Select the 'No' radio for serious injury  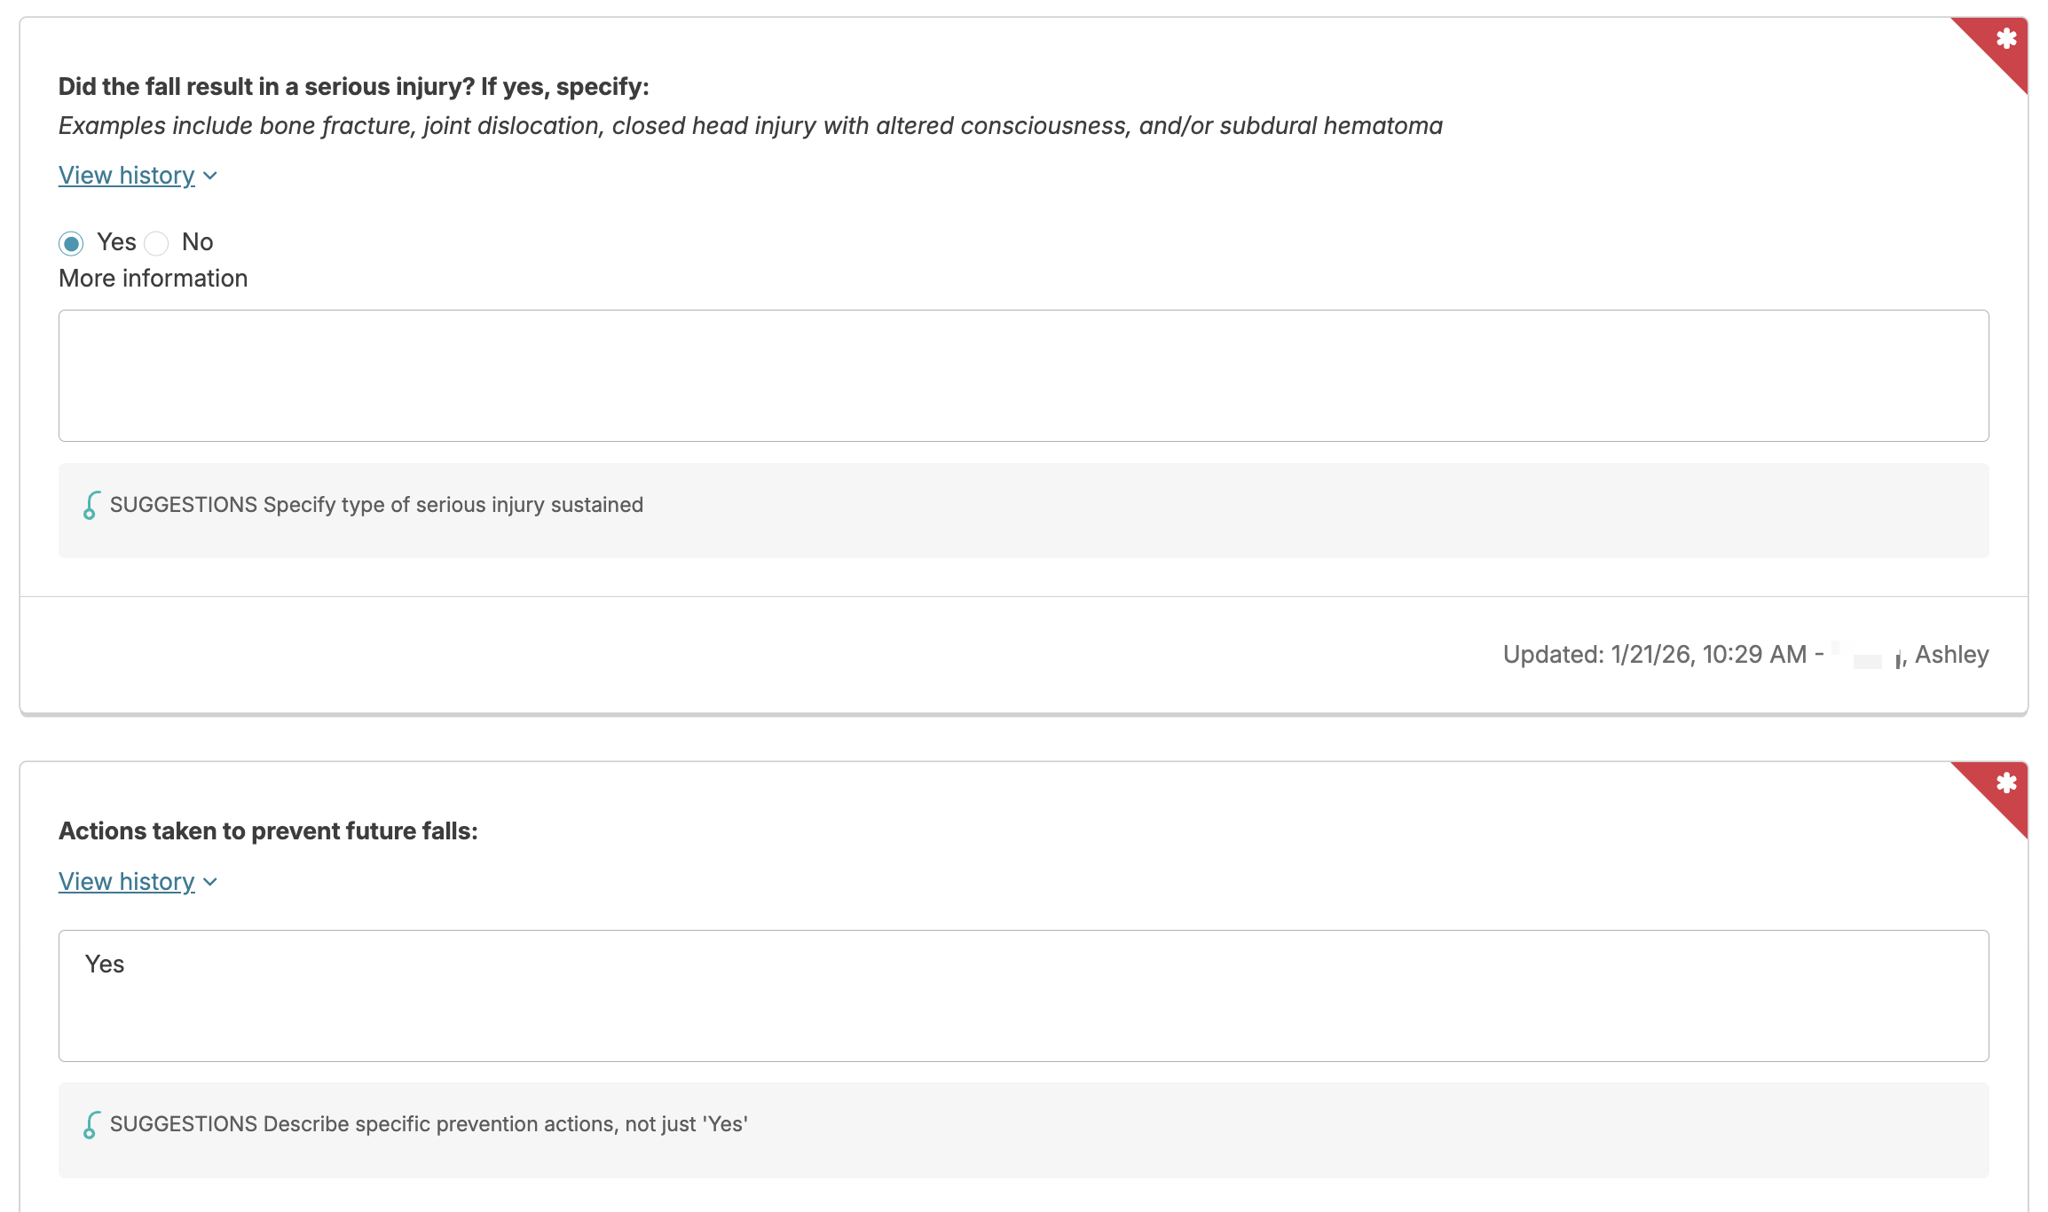coord(157,243)
